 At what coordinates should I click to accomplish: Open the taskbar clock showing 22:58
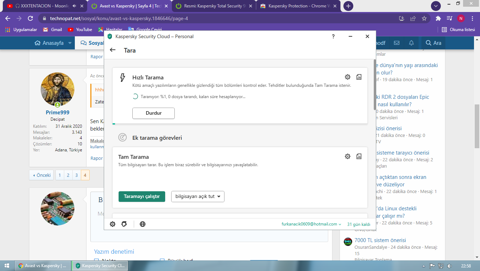(x=466, y=266)
